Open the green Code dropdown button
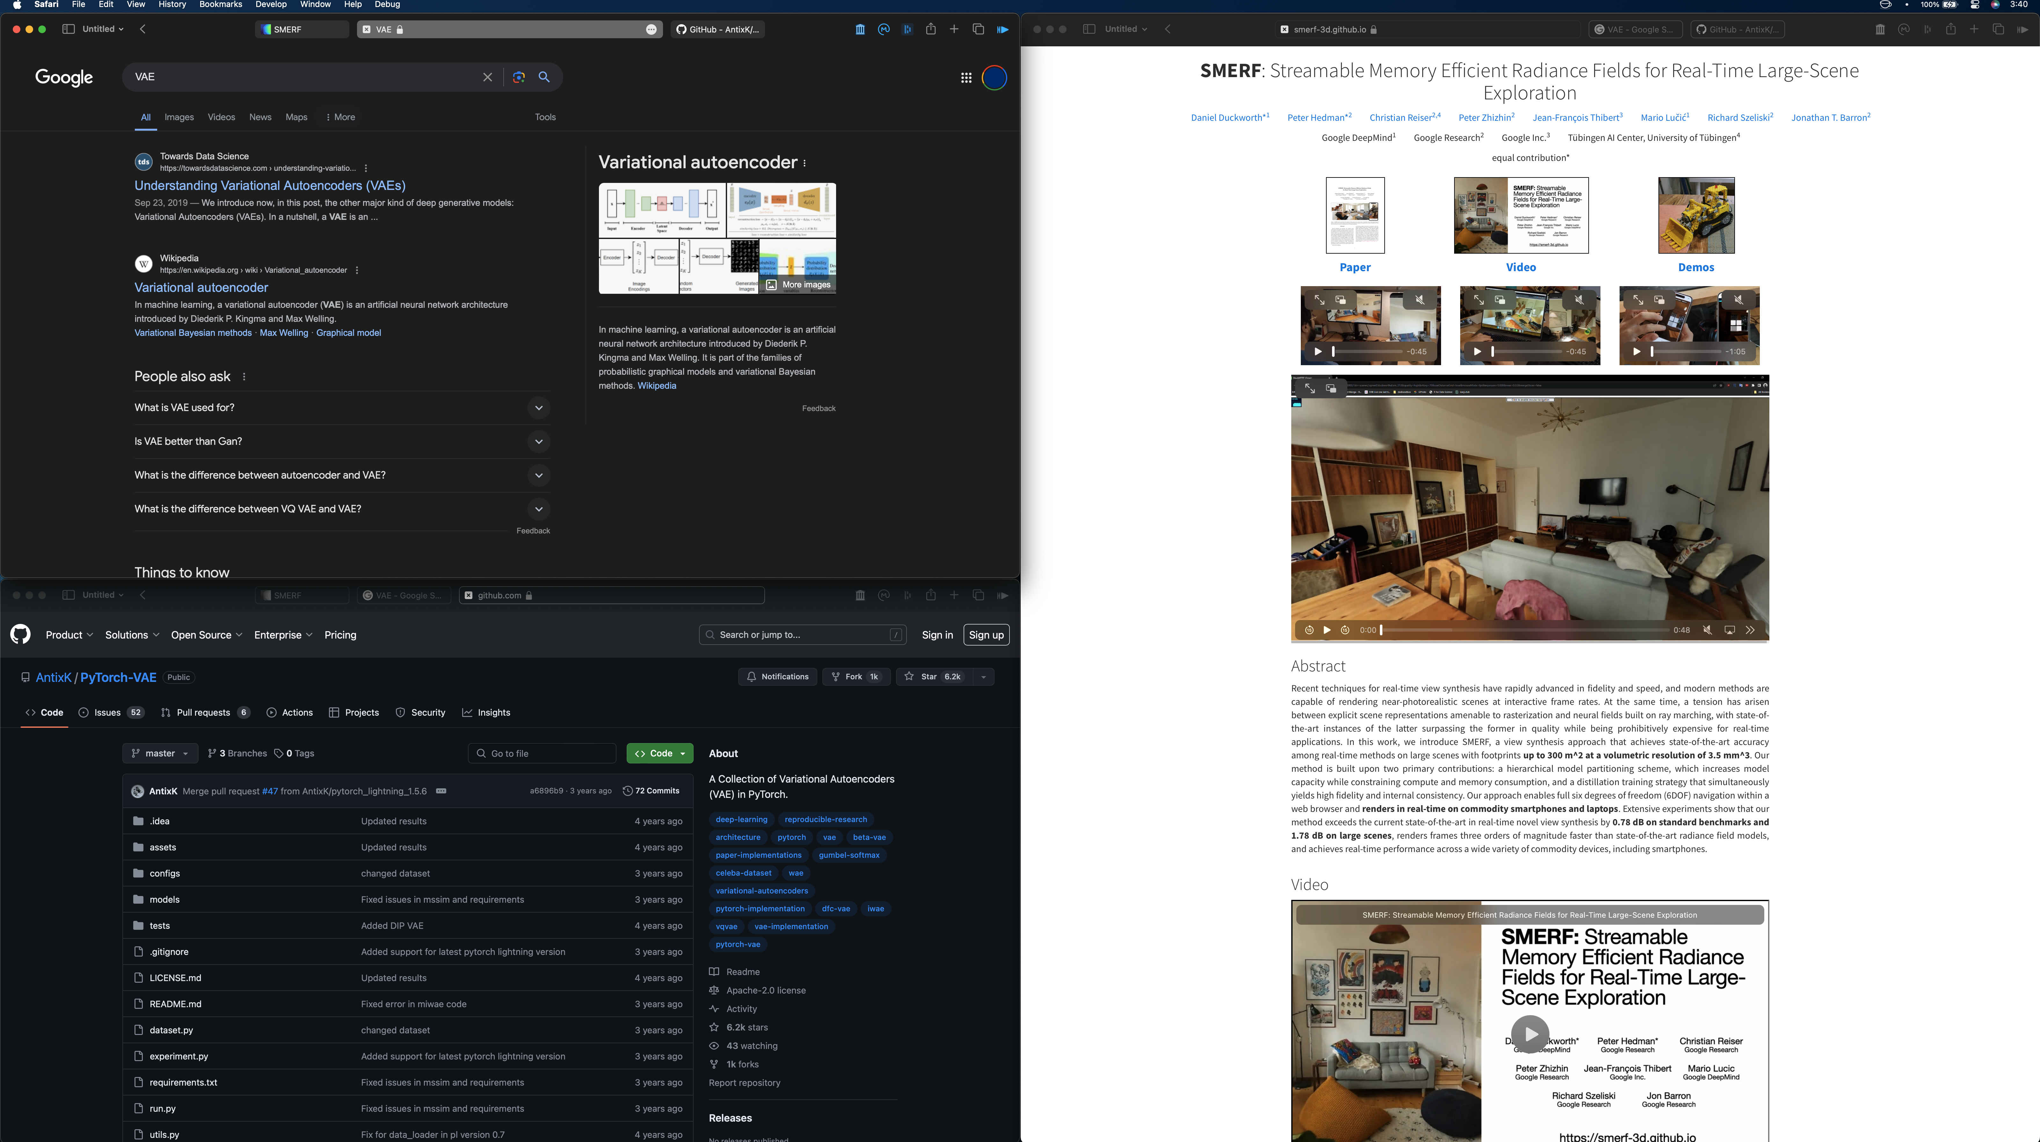Screen dimensions: 2040x1142 click(x=660, y=753)
